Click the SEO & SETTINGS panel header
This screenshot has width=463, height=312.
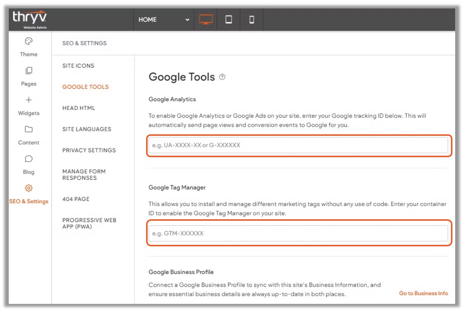85,43
